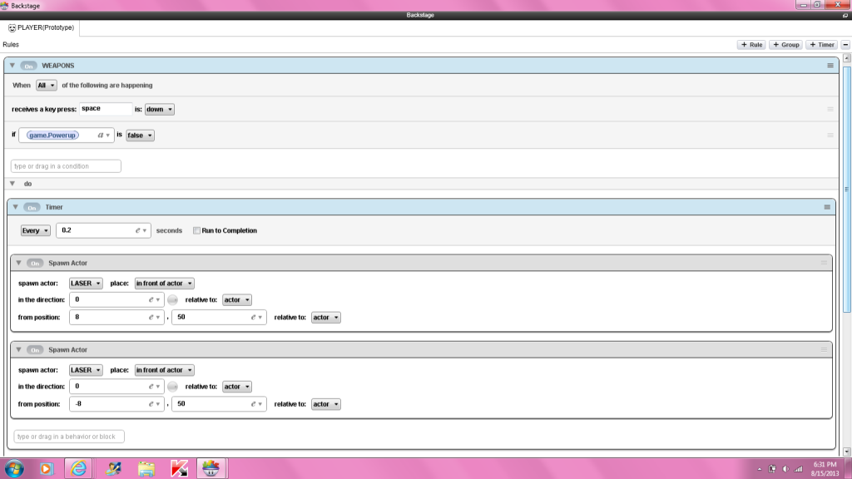The height and width of the screenshot is (479, 852).
Task: Open the Timer 'Every' dropdown
Action: pyautogui.click(x=35, y=230)
